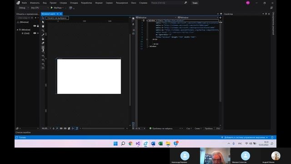The image size is (291, 164).
Task: Click the Windows Start button
Action: 115,143
